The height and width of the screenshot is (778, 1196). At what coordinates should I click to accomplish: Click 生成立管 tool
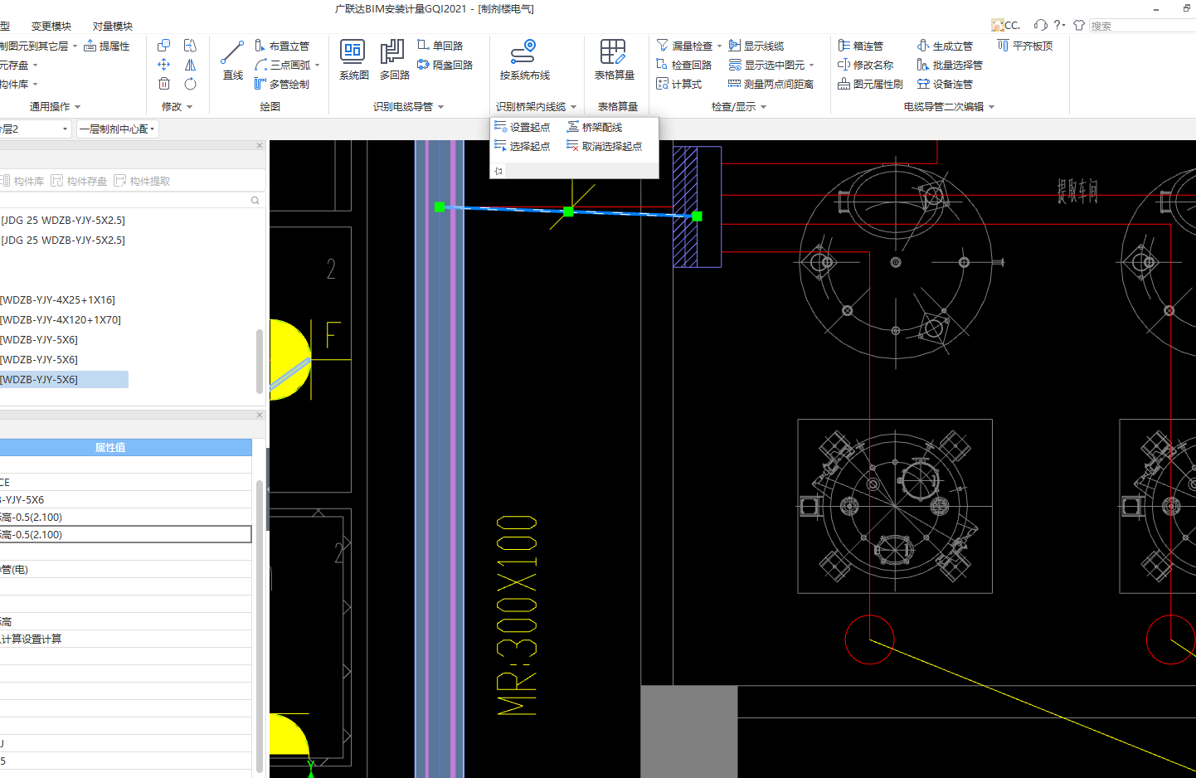[946, 46]
